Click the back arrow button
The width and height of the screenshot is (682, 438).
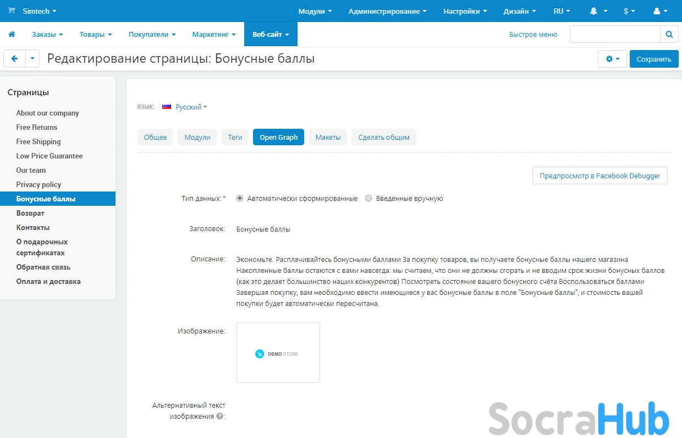pyautogui.click(x=14, y=59)
